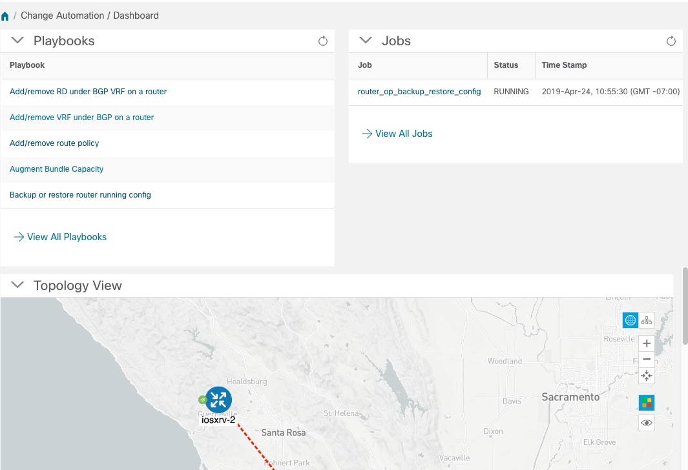Collapse the Topology View section
This screenshot has width=688, height=470.
17,285
